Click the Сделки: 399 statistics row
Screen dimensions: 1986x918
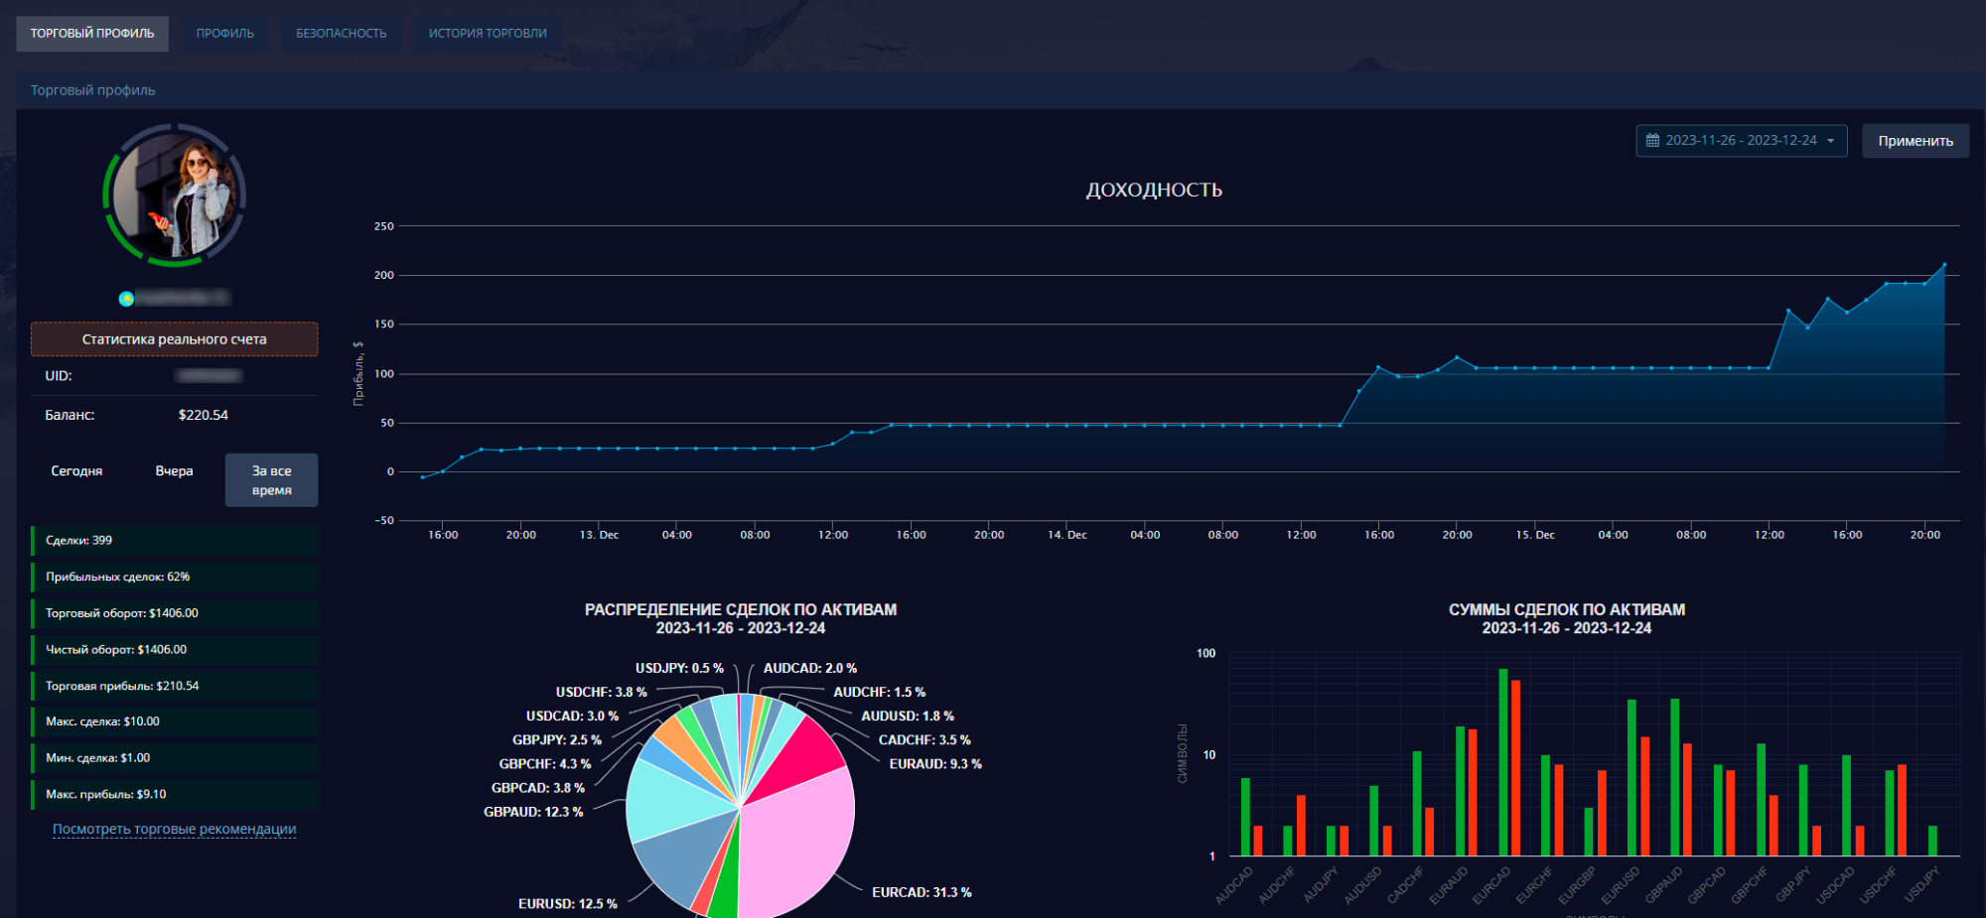coord(174,541)
